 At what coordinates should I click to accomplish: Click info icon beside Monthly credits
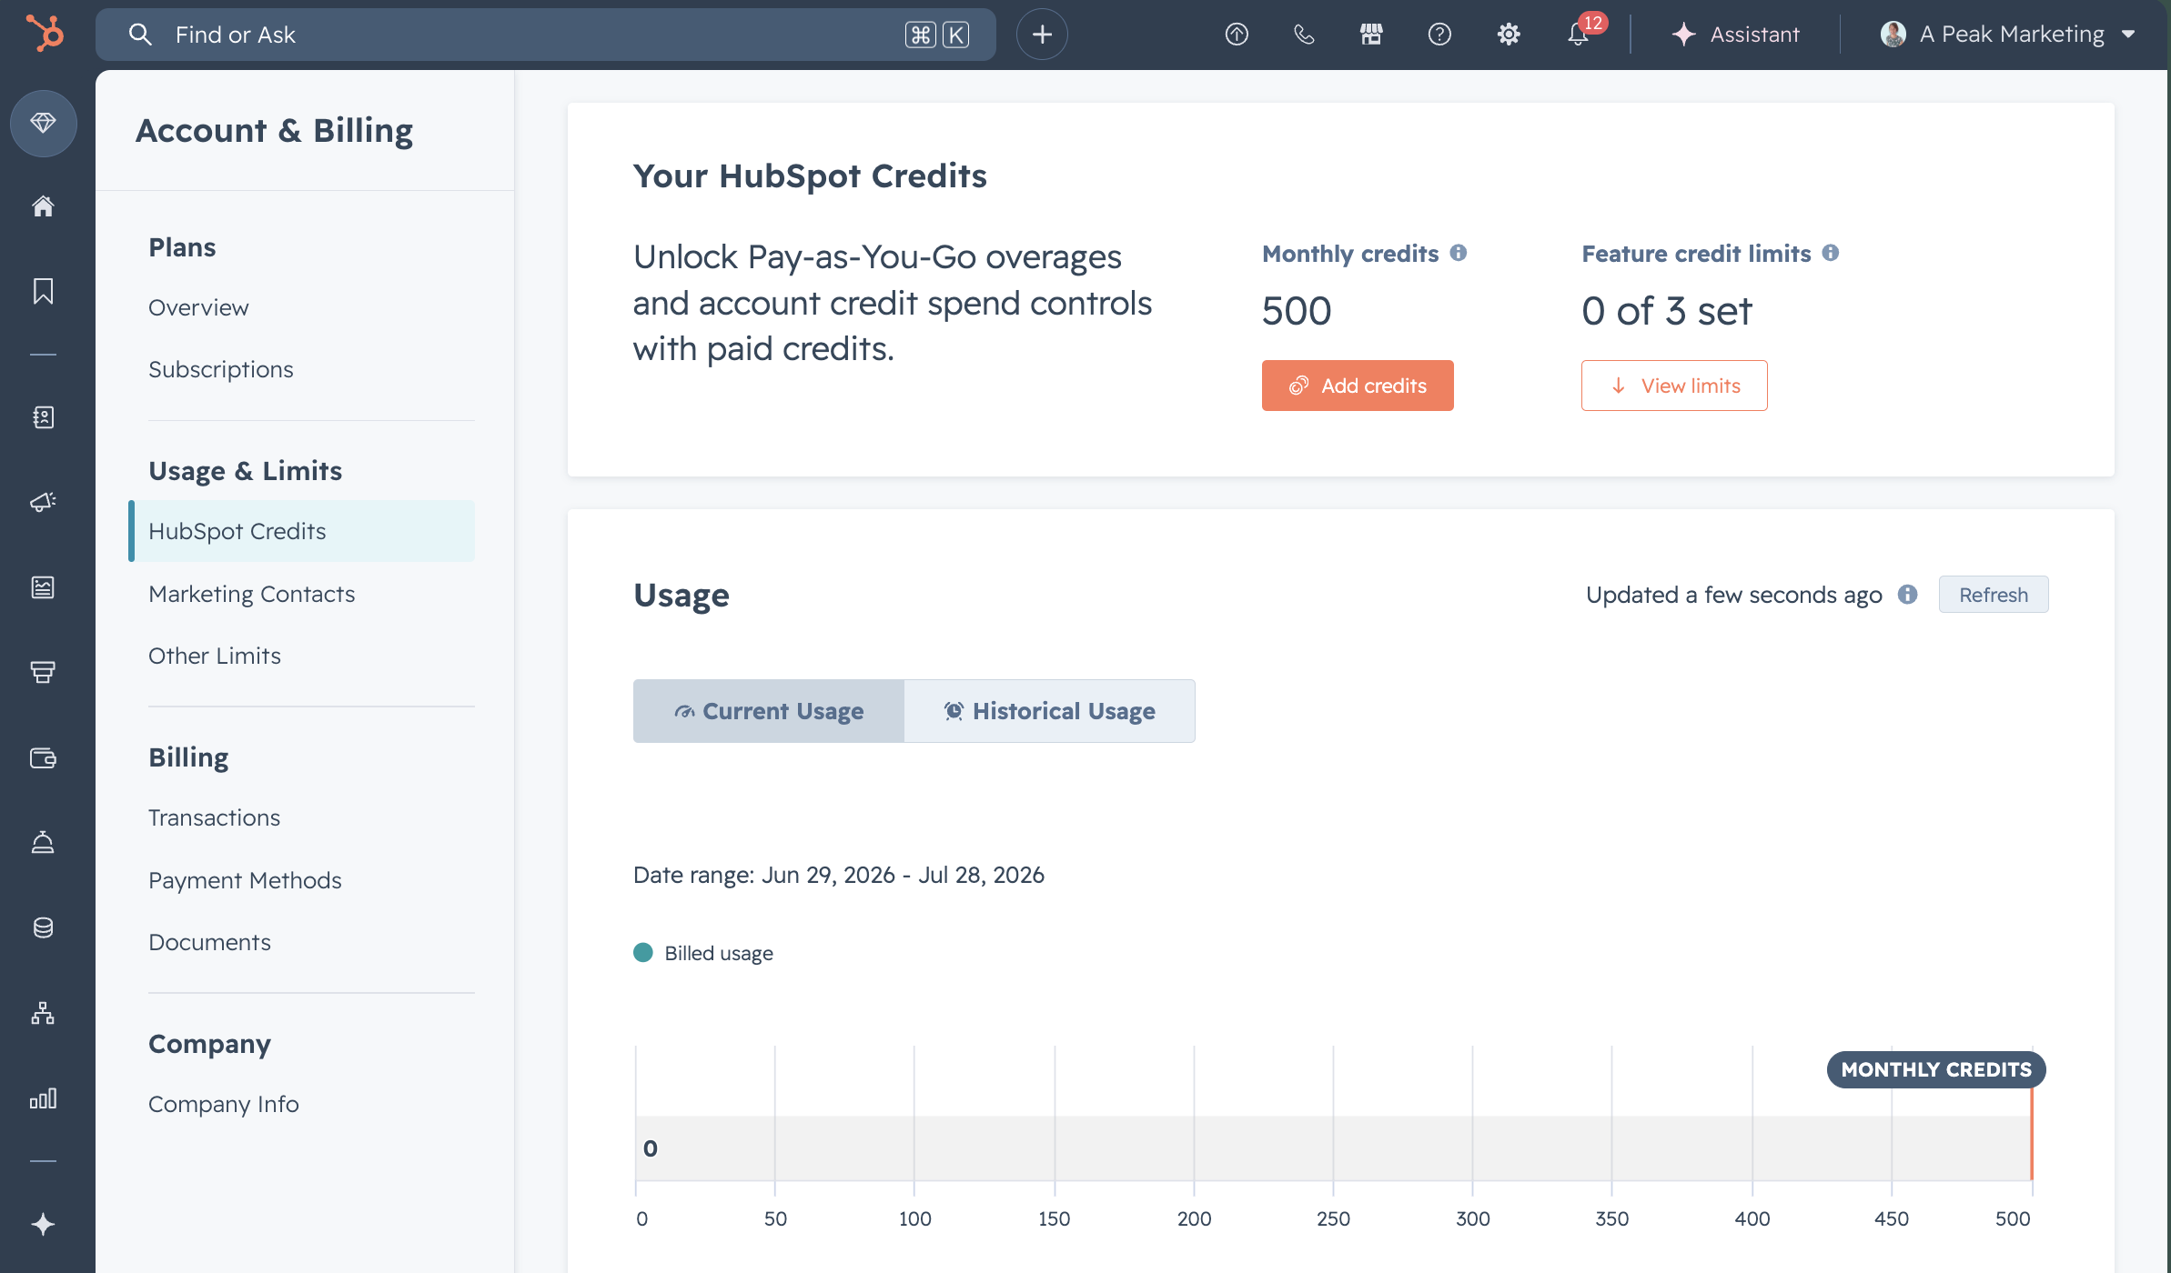click(1458, 253)
